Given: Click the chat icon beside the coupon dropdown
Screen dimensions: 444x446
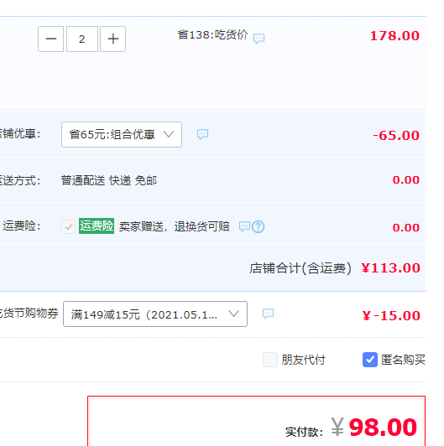Looking at the screenshot, I should pos(268,314).
